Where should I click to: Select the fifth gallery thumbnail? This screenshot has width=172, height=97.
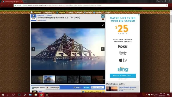pos(85,79)
